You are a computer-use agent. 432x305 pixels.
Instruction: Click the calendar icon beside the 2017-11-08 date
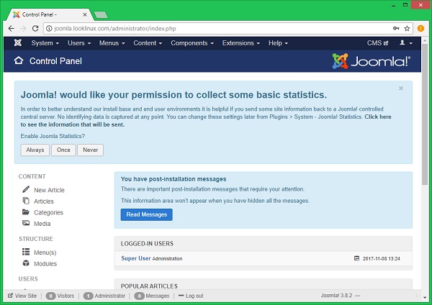356,258
